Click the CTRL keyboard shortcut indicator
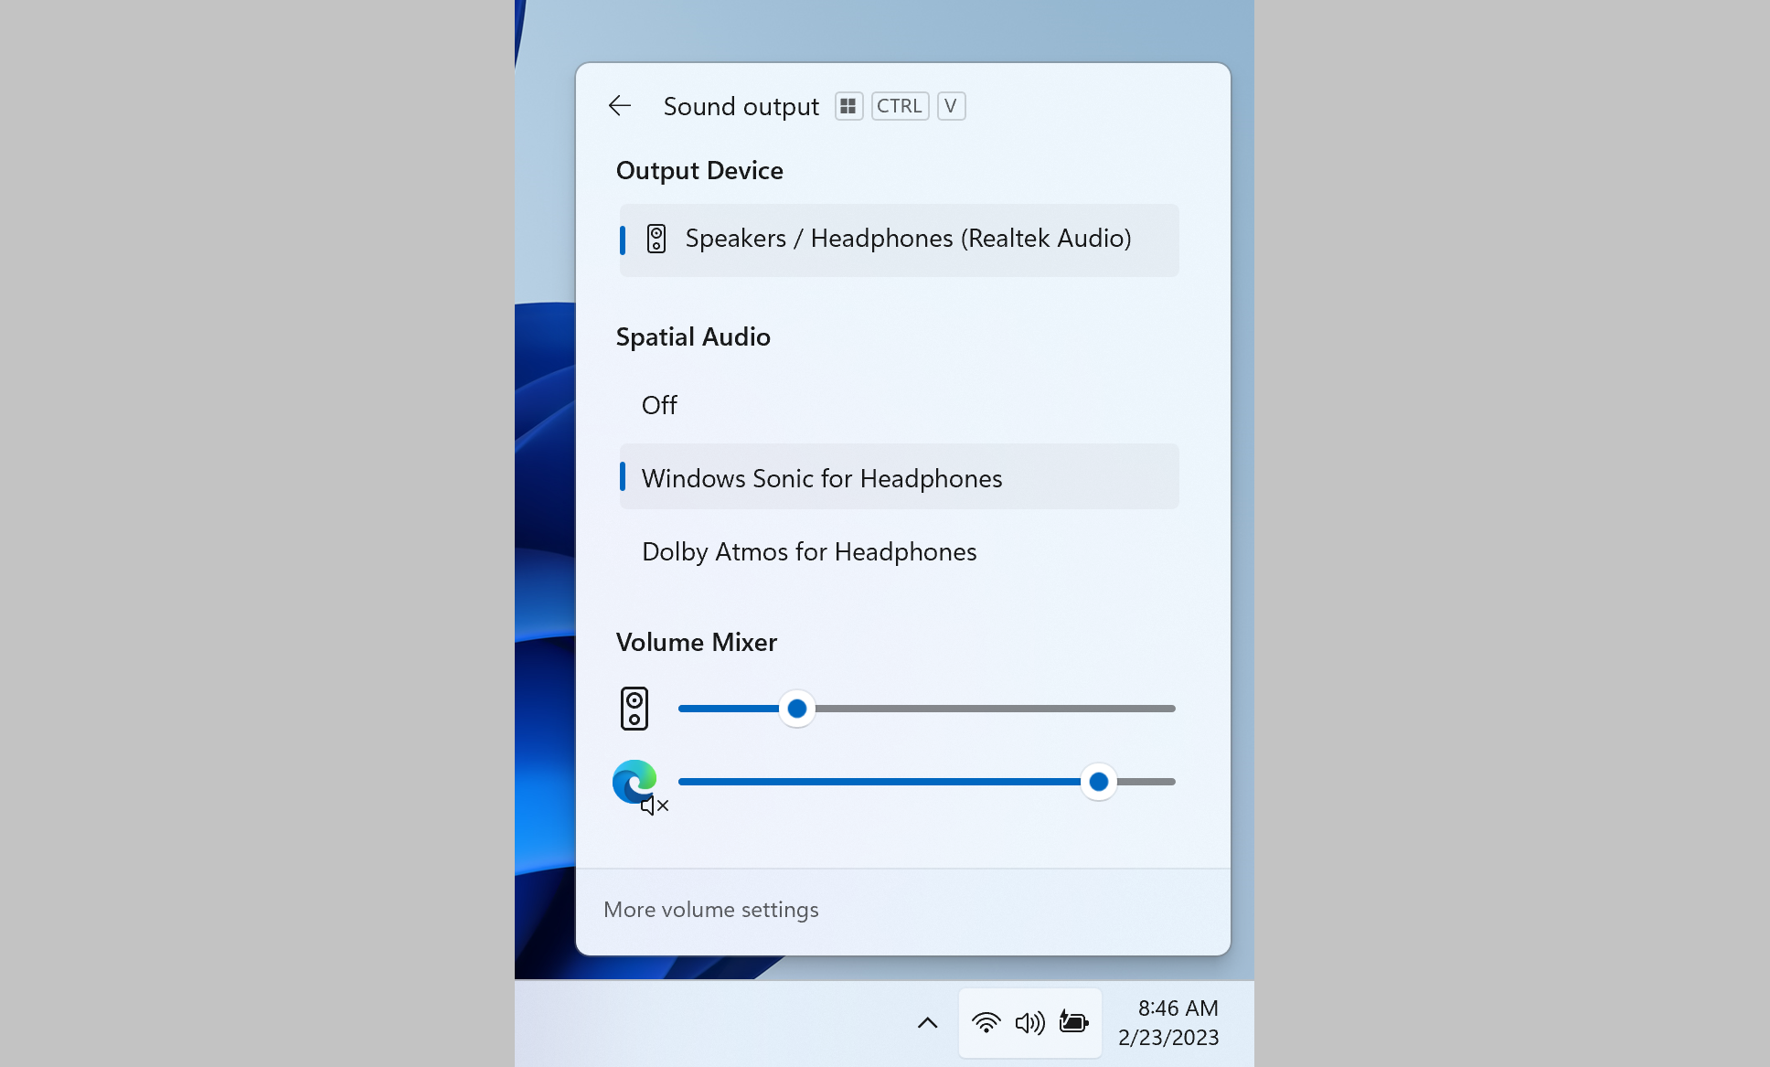The width and height of the screenshot is (1770, 1067). tap(898, 105)
